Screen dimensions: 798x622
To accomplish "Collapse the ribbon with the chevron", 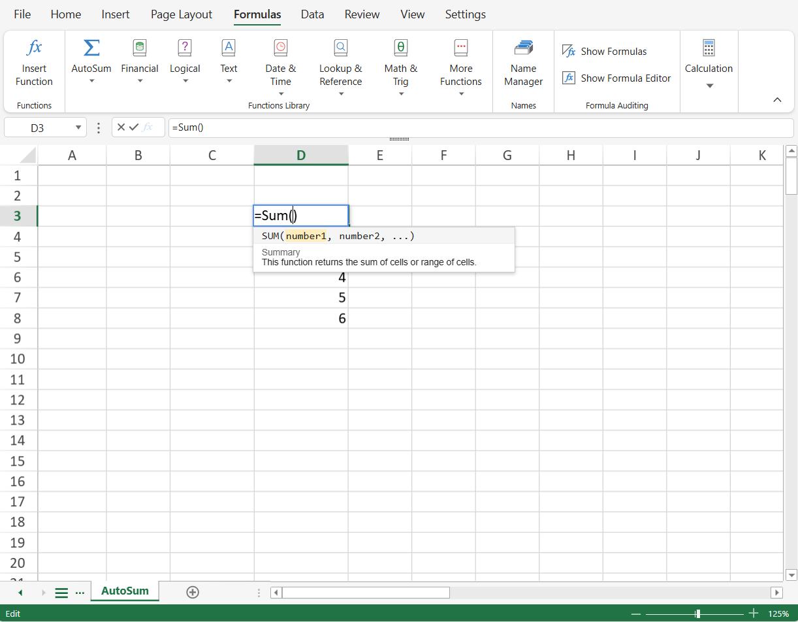I will tap(777, 100).
